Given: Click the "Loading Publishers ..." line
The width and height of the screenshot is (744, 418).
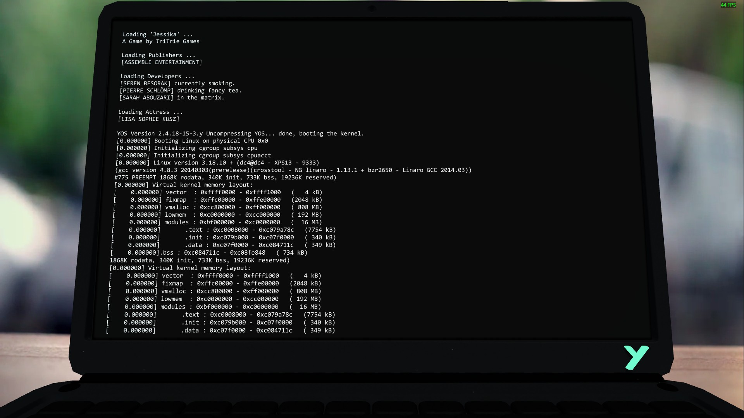Looking at the screenshot, I should [x=158, y=55].
